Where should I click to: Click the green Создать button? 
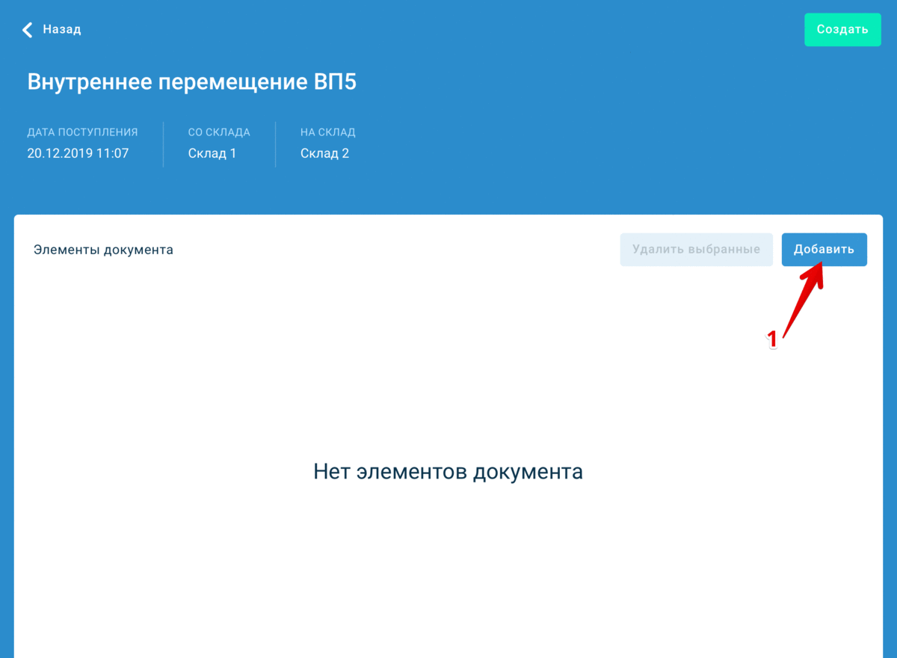click(842, 30)
